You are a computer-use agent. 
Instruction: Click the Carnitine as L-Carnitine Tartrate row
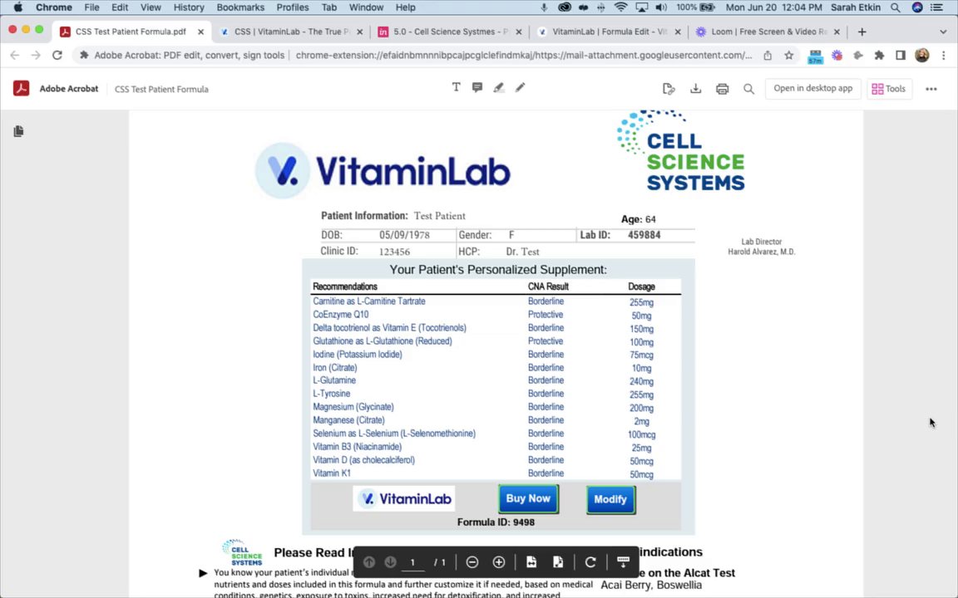point(496,301)
